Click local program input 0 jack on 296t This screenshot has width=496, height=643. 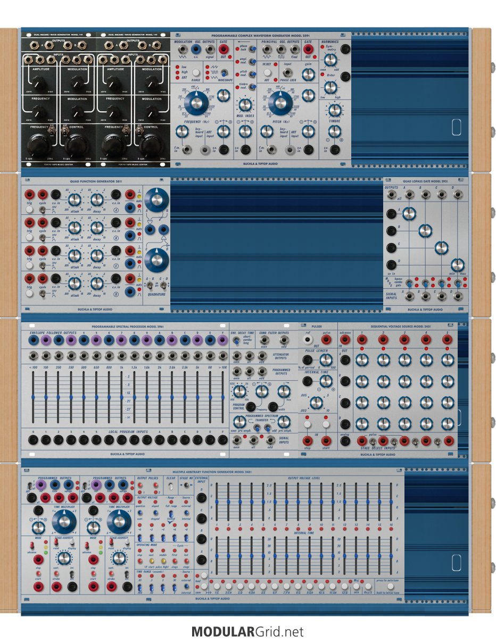pyautogui.click(x=33, y=440)
